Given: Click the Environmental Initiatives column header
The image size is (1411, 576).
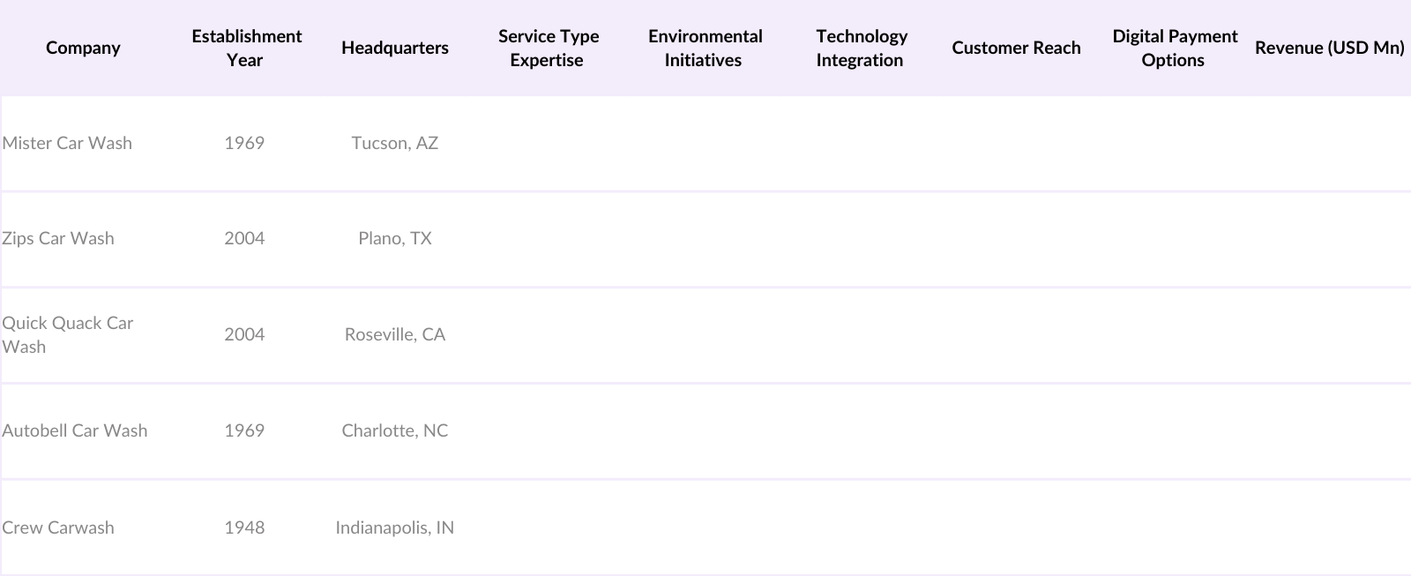Looking at the screenshot, I should [x=705, y=48].
